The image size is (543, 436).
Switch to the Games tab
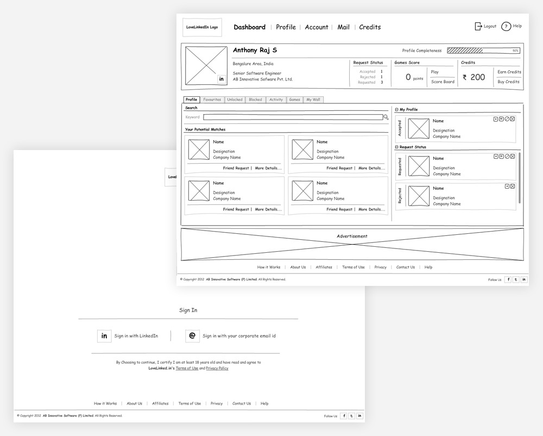(295, 99)
